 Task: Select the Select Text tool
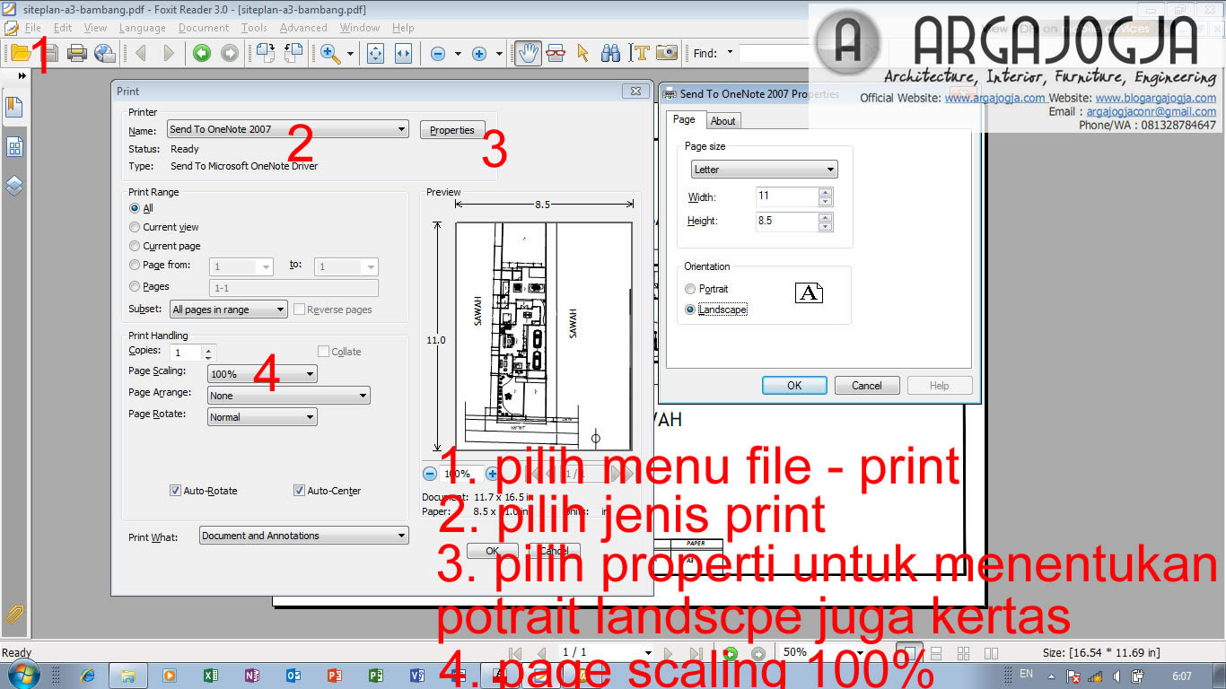coord(639,54)
